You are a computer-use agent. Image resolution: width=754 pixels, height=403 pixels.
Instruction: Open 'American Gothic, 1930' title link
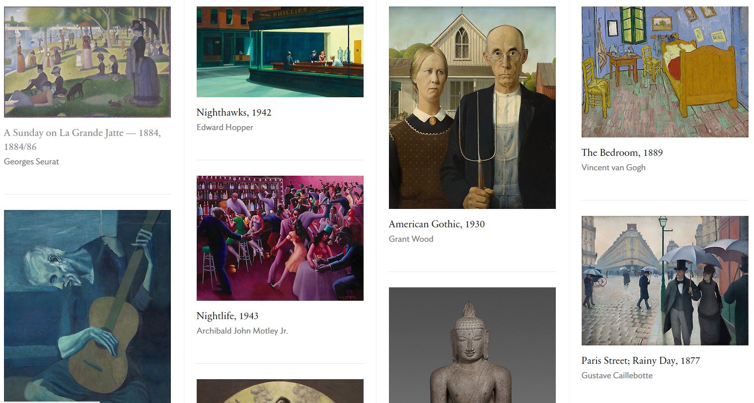(437, 224)
